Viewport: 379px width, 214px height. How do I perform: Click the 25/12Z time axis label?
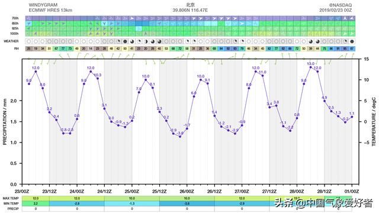click(x=159, y=192)
